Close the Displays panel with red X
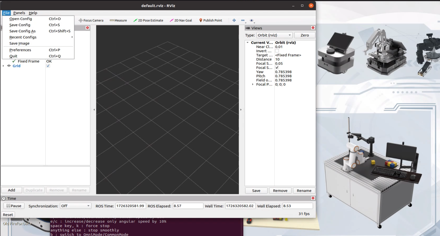440x236 pixels. tap(87, 28)
